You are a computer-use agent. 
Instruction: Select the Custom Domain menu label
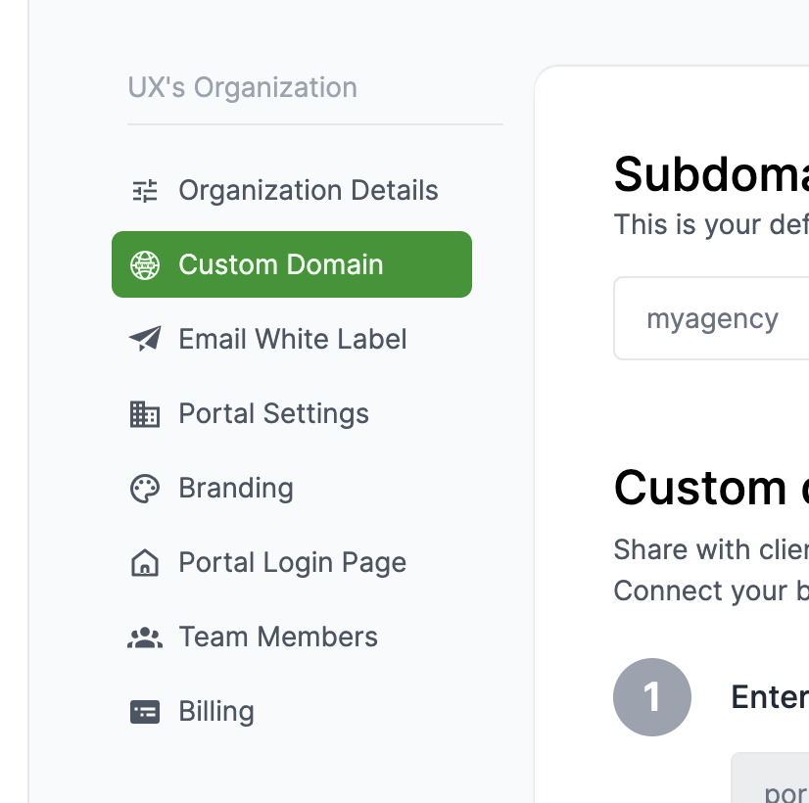(280, 264)
